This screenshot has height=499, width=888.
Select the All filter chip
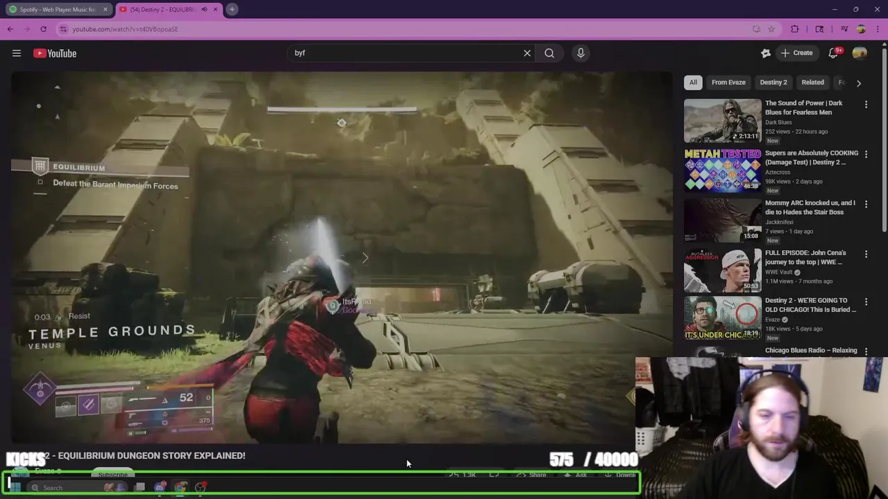(x=693, y=82)
